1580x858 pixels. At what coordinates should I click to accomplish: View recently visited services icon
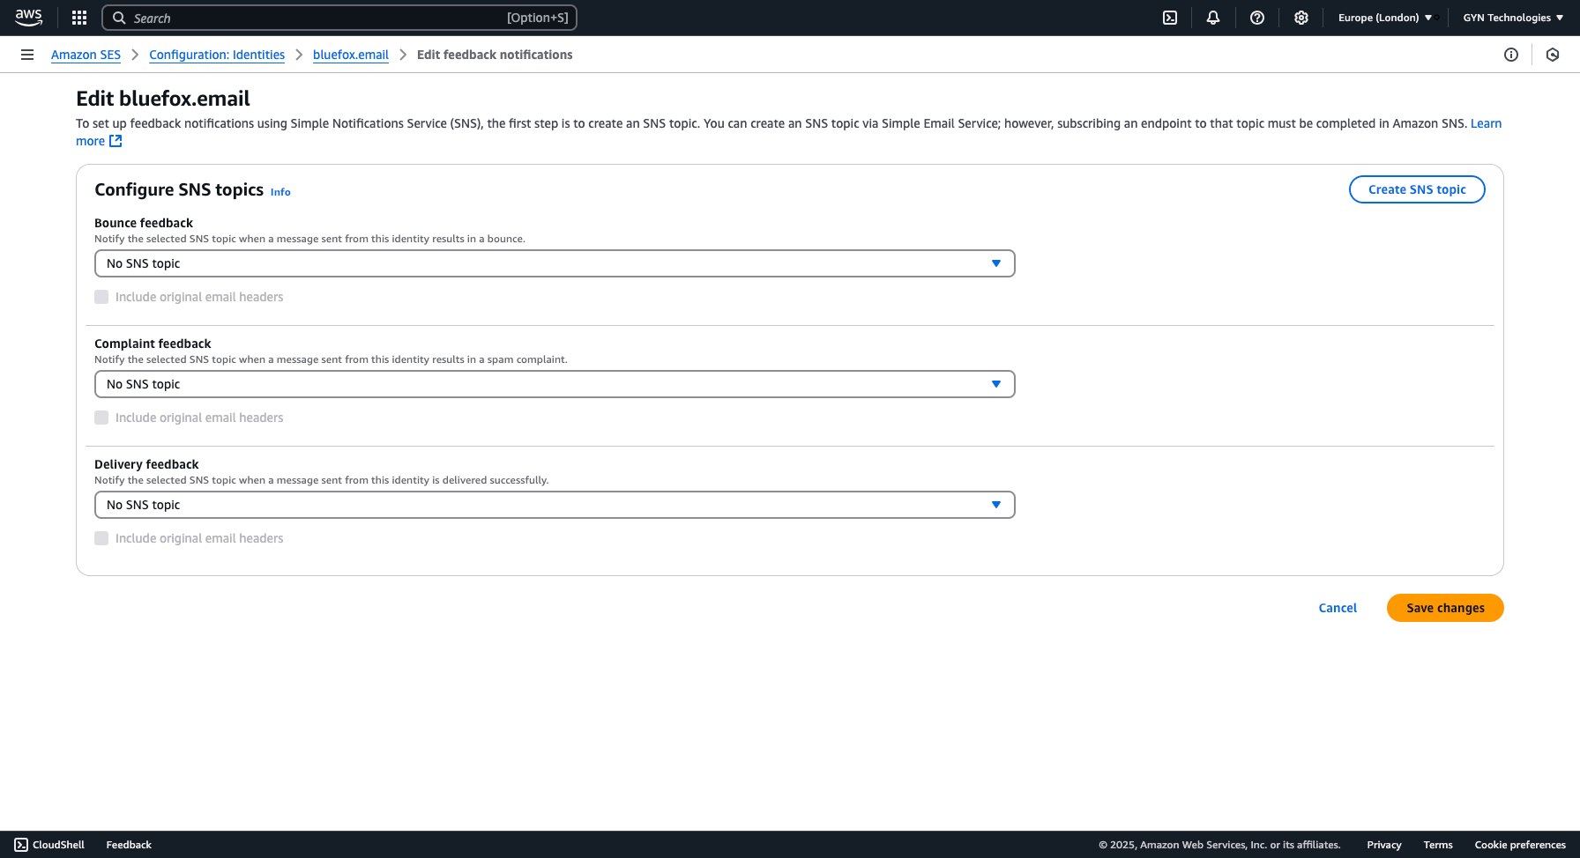tap(1553, 55)
